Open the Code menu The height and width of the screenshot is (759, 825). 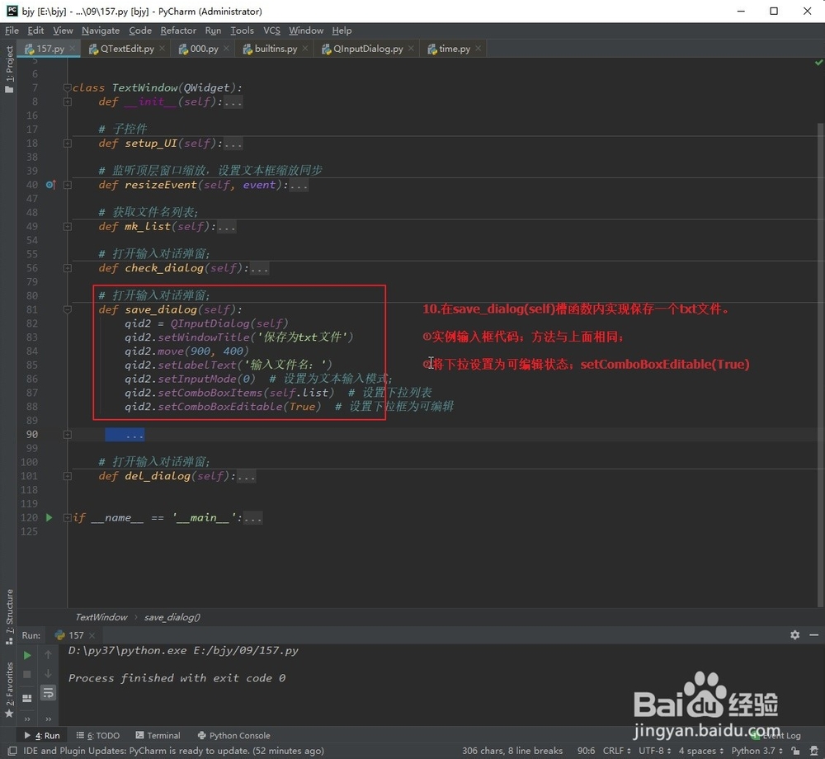click(140, 31)
